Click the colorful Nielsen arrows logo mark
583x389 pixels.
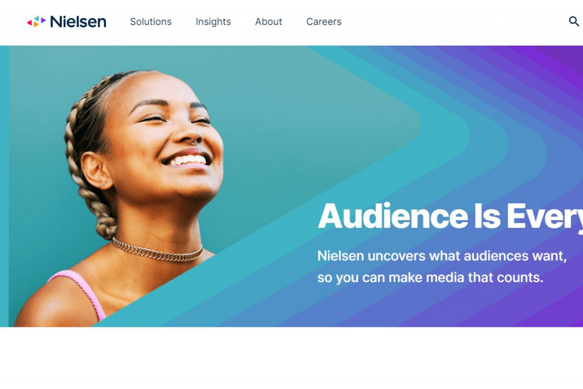pyautogui.click(x=36, y=22)
